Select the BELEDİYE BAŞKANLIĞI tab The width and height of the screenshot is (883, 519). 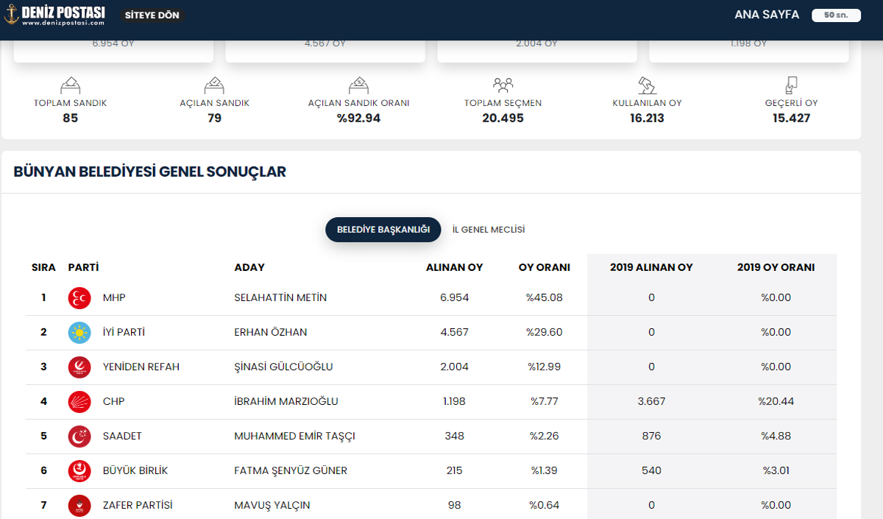[x=383, y=230]
